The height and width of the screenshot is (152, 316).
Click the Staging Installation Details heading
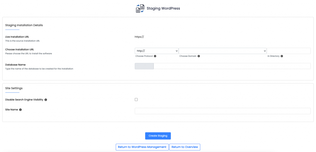(x=24, y=25)
